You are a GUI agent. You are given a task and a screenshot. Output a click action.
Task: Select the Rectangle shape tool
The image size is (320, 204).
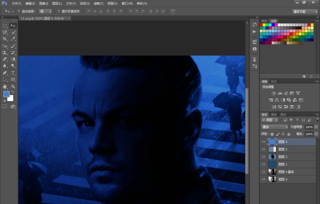coord(13,79)
